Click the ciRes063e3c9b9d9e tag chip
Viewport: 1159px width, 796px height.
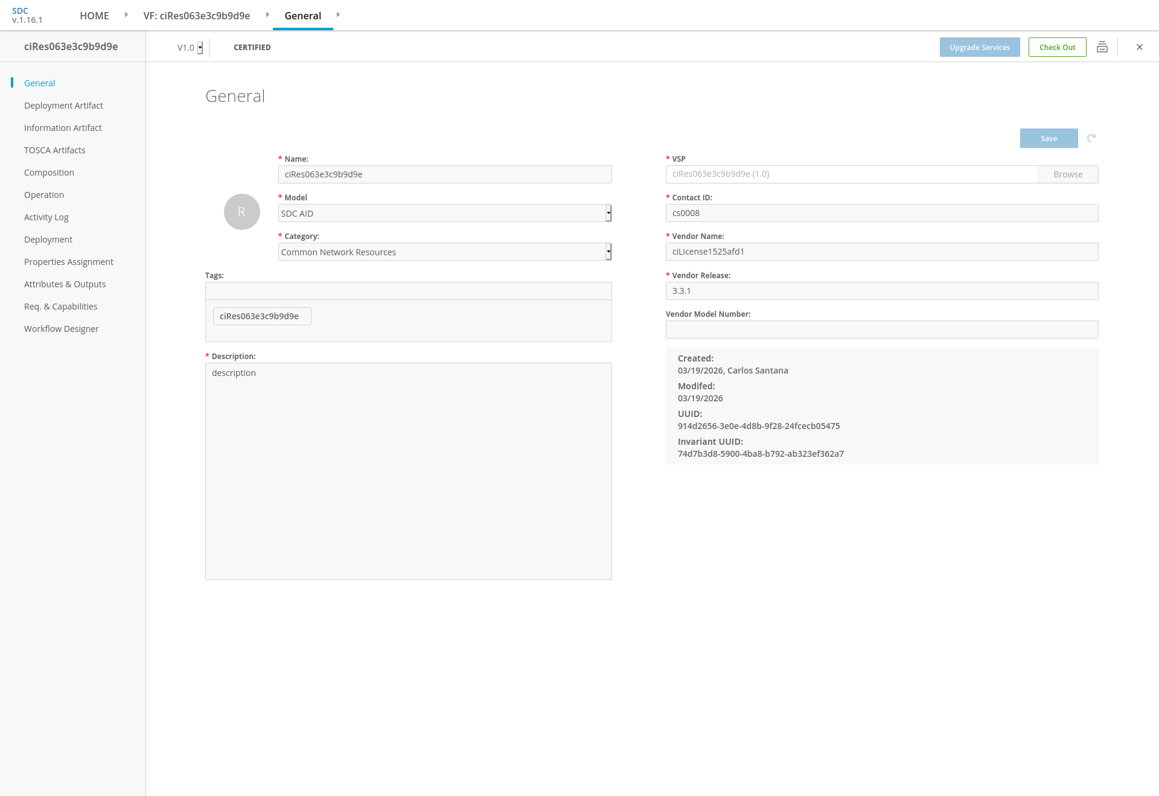click(x=261, y=316)
